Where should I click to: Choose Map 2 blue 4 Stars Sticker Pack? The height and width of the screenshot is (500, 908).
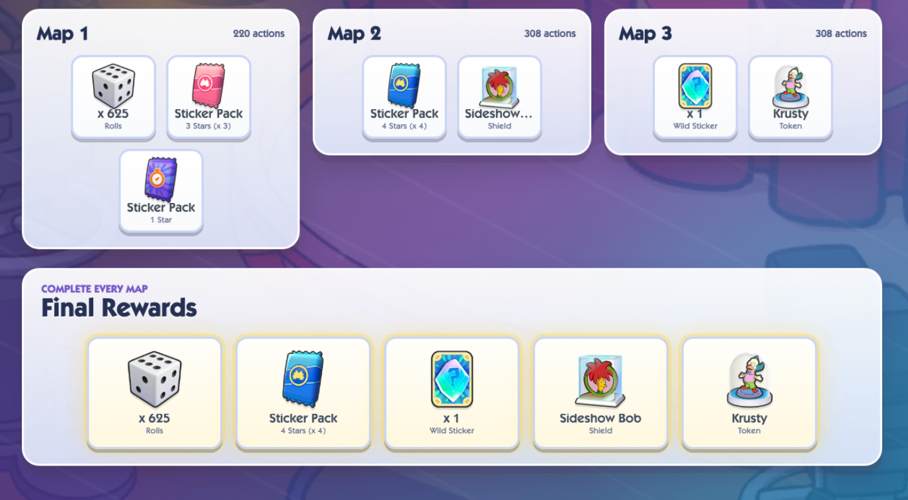coord(404,97)
